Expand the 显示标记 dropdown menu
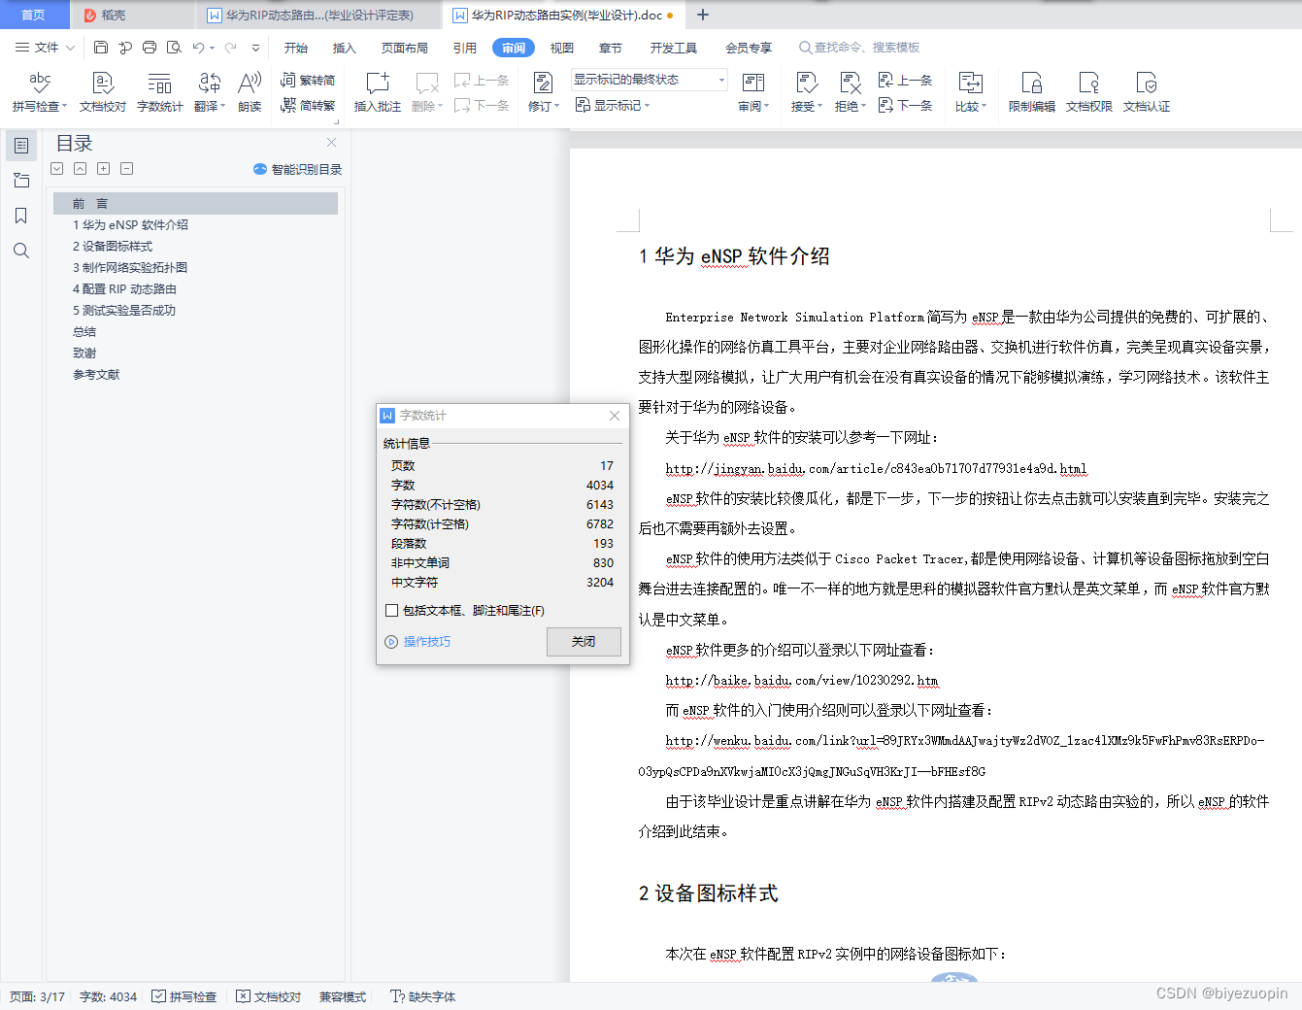This screenshot has height=1010, width=1302. pyautogui.click(x=613, y=105)
